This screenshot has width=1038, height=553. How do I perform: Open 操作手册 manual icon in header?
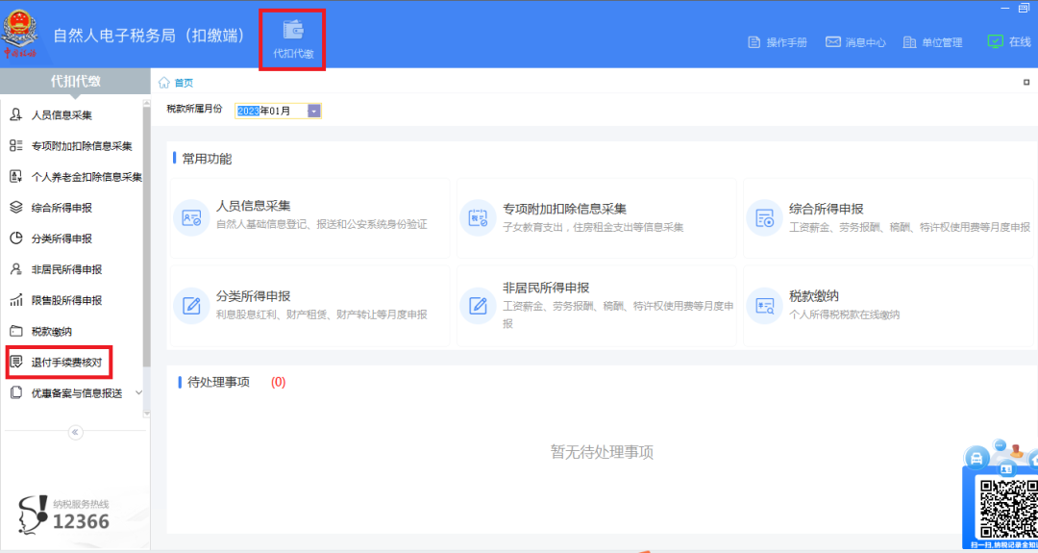754,42
